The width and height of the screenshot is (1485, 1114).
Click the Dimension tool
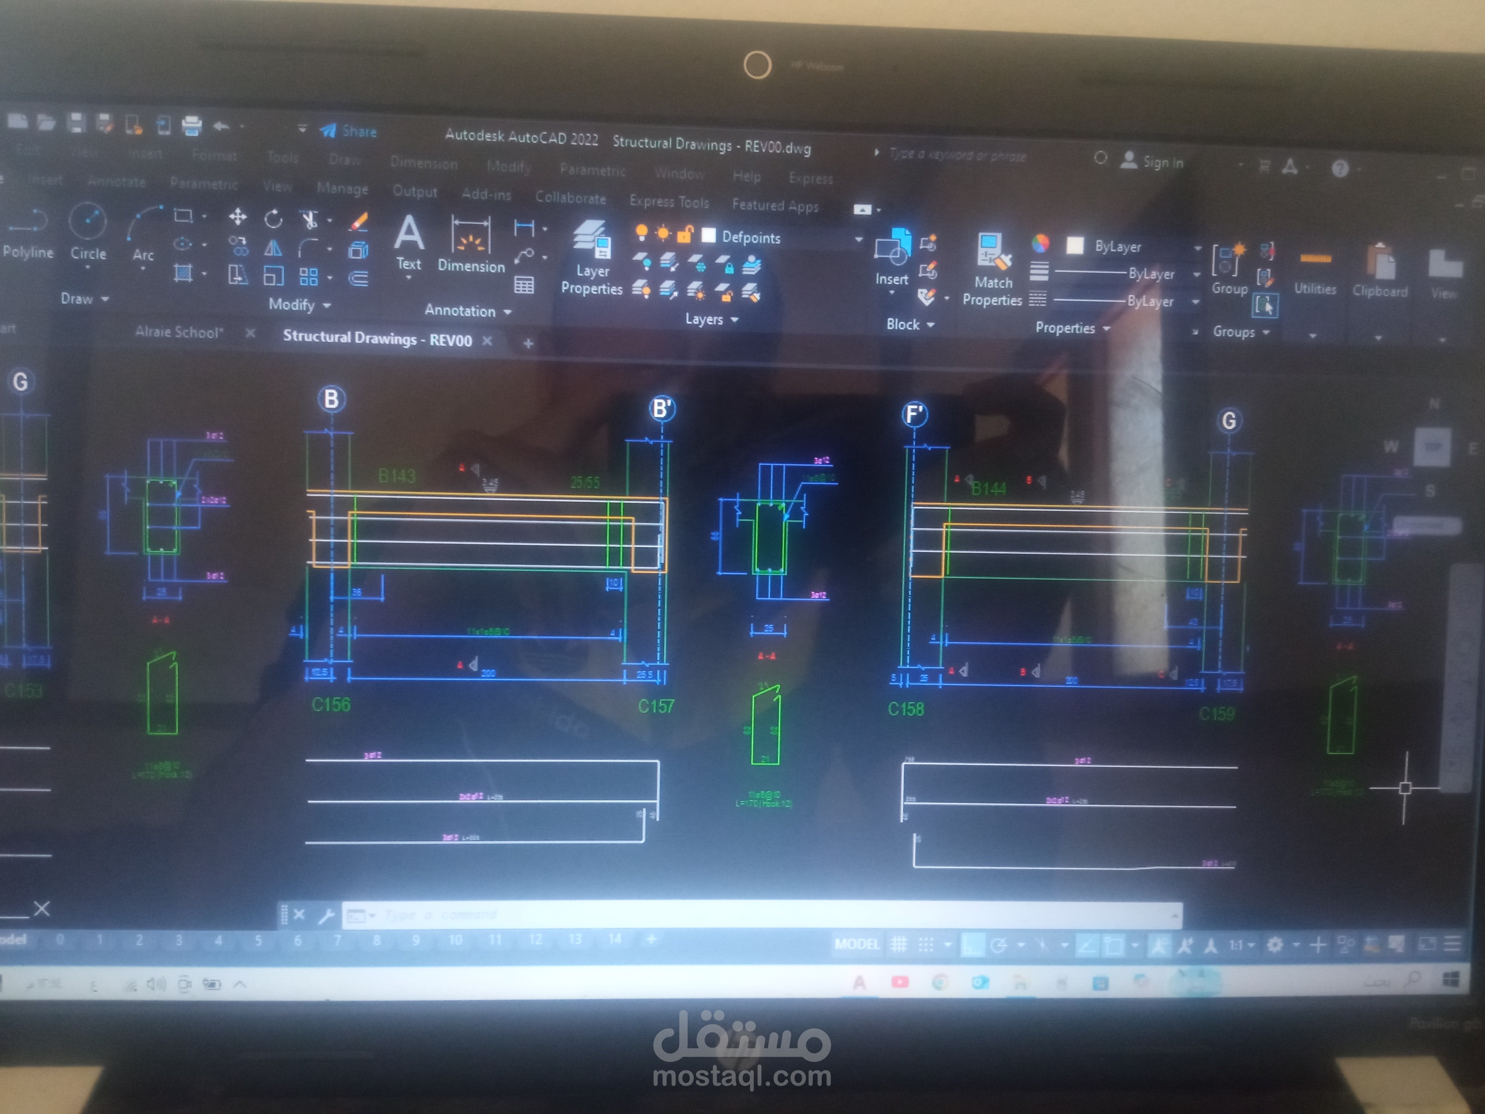[471, 245]
